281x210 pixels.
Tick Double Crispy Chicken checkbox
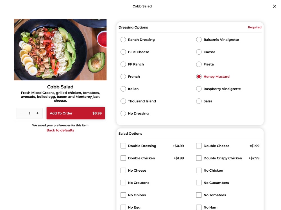199,158
